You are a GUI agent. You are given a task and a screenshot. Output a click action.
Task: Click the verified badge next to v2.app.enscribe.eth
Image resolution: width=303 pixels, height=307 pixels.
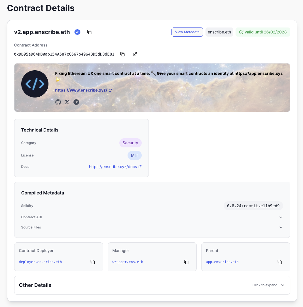click(77, 32)
